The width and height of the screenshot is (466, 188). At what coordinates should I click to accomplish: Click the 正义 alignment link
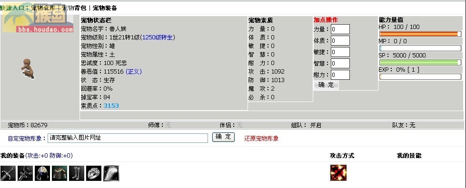134,72
